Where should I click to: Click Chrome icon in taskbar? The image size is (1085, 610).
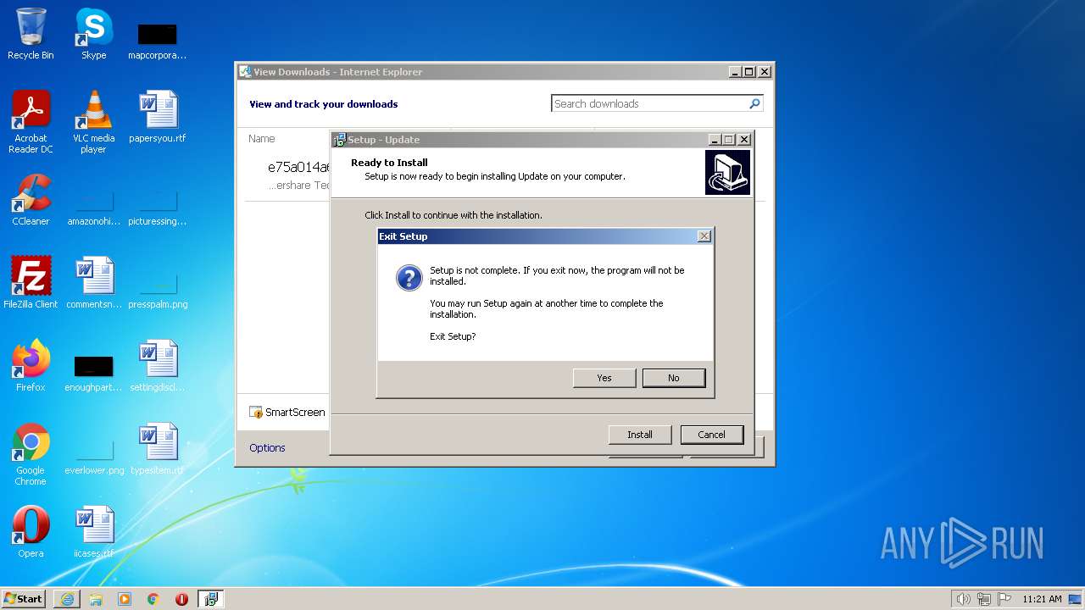click(x=153, y=599)
